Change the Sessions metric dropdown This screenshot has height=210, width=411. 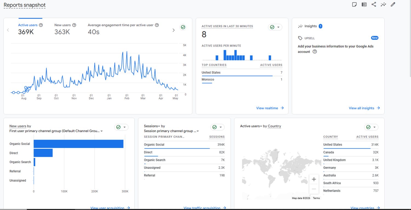152,126
